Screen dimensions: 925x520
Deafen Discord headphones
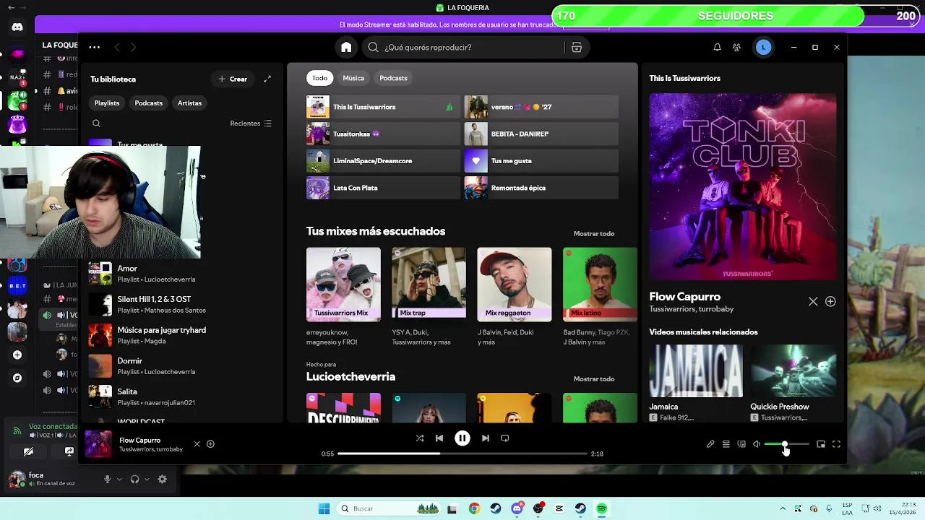tap(134, 479)
